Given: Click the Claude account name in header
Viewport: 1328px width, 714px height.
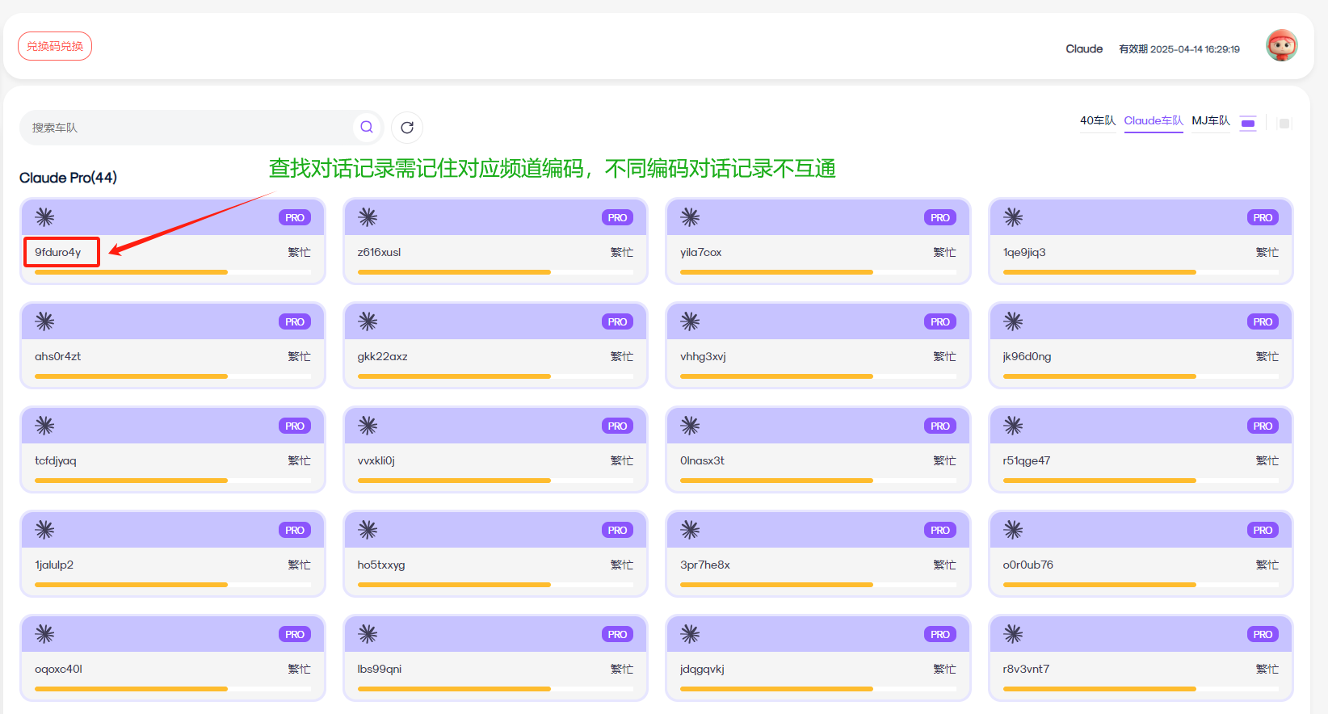Looking at the screenshot, I should click(1084, 49).
